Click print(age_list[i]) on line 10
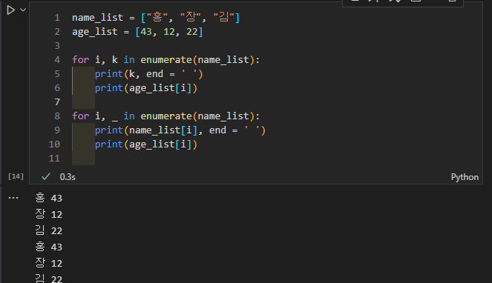Image resolution: width=492 pixels, height=283 pixels. [x=146, y=144]
